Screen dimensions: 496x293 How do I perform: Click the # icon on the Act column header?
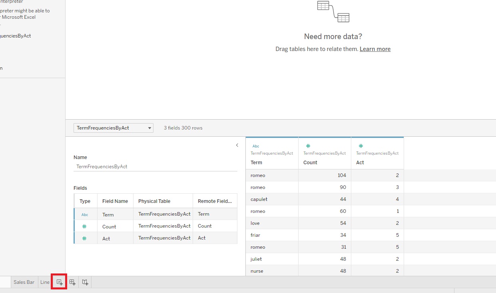point(361,146)
